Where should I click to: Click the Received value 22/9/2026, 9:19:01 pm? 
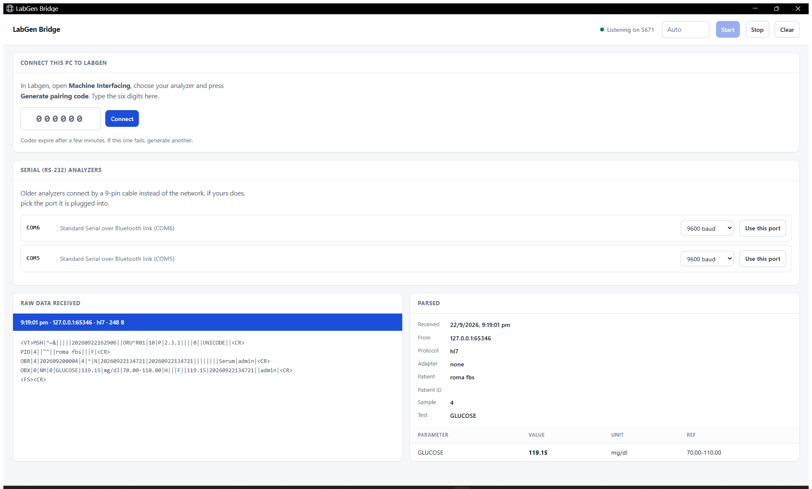[x=480, y=325]
